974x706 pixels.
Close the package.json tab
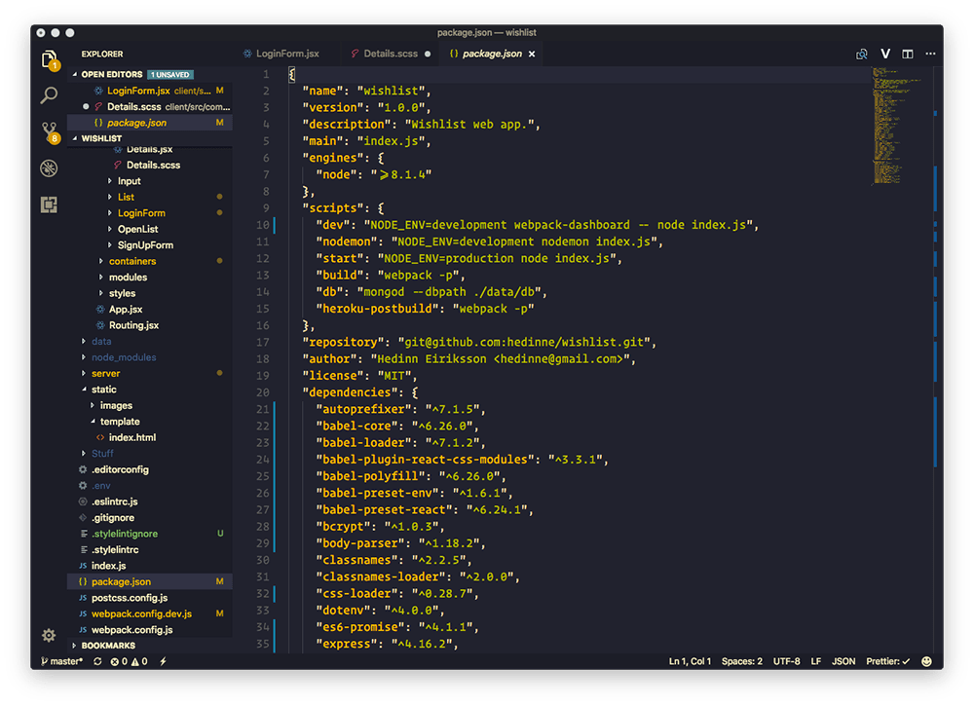coord(532,54)
